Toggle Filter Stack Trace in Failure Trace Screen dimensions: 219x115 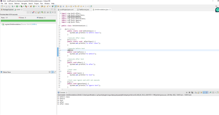click(52, 72)
